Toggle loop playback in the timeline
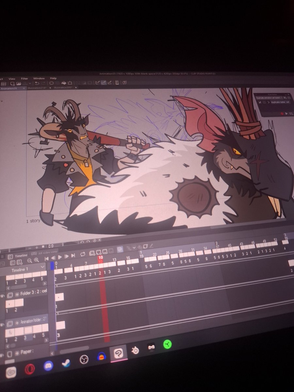Viewport: 294px width, 392px height. (82, 254)
